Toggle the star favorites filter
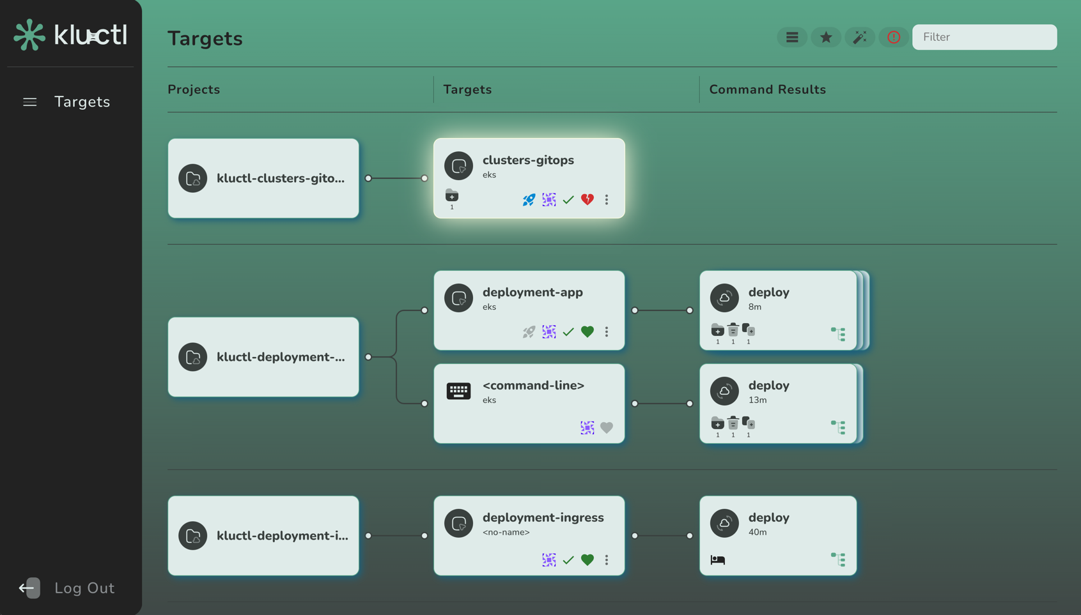 (826, 37)
